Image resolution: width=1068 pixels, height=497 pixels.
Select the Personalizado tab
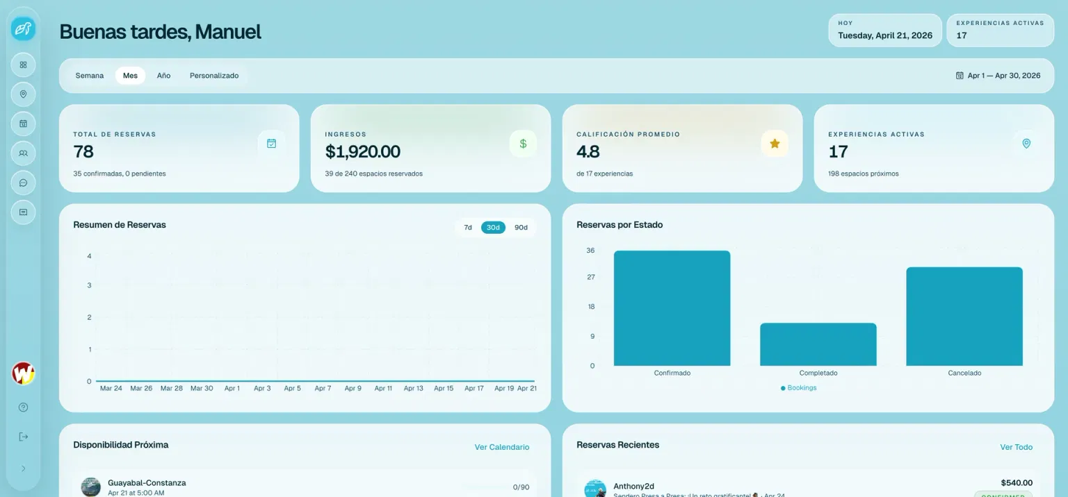coord(214,76)
